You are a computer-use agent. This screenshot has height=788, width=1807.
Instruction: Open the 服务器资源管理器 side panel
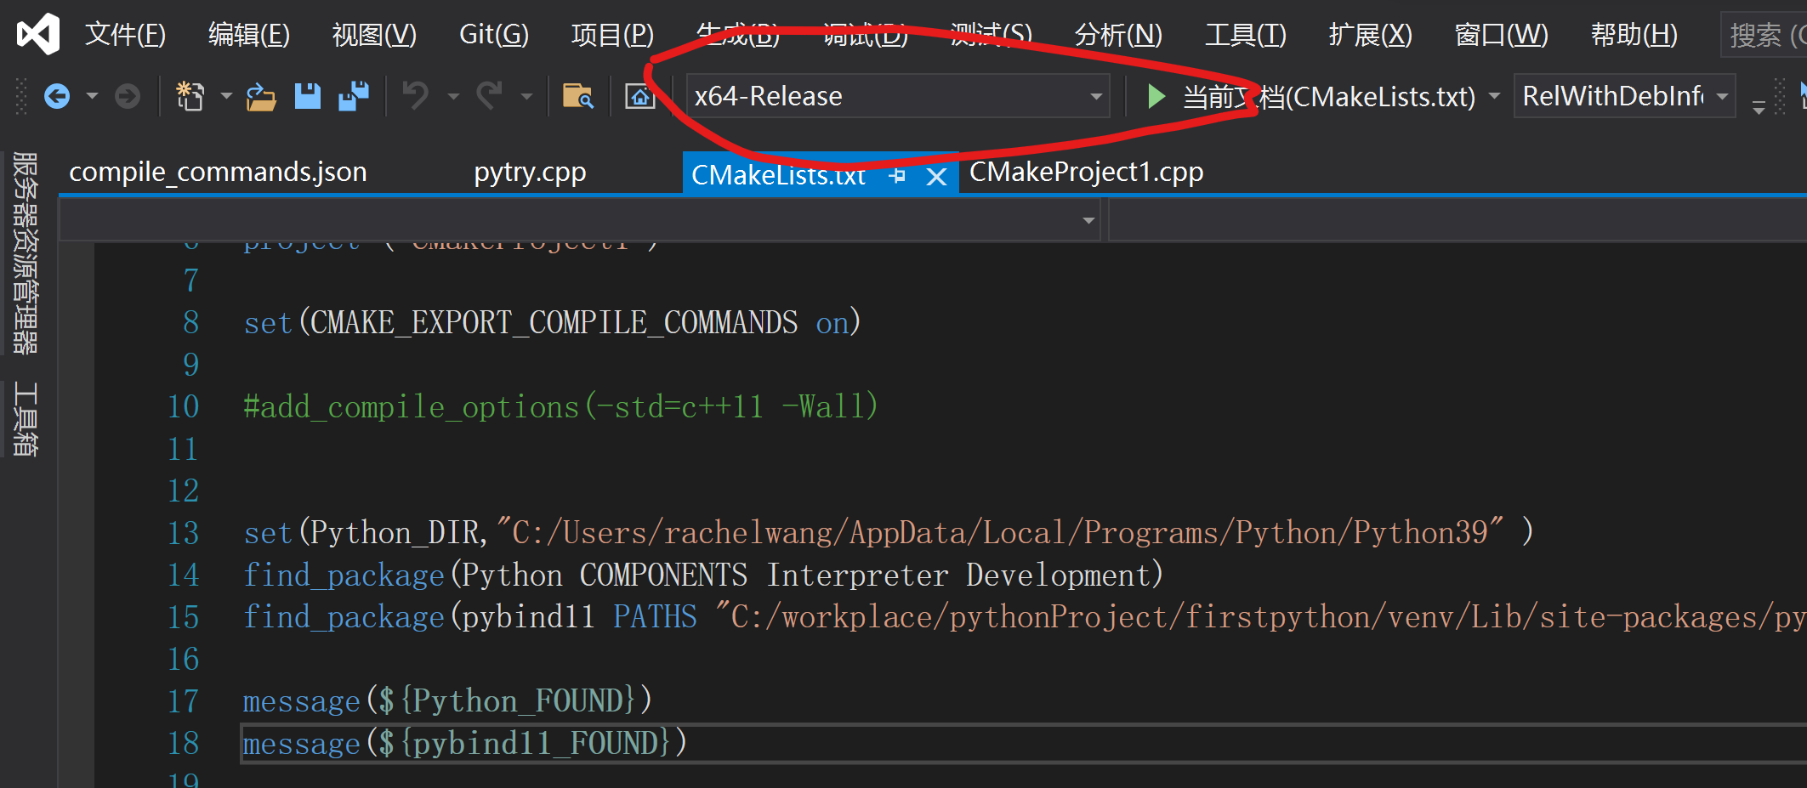(26, 252)
